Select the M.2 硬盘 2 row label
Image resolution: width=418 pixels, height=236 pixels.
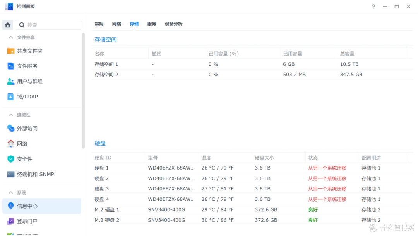point(107,220)
